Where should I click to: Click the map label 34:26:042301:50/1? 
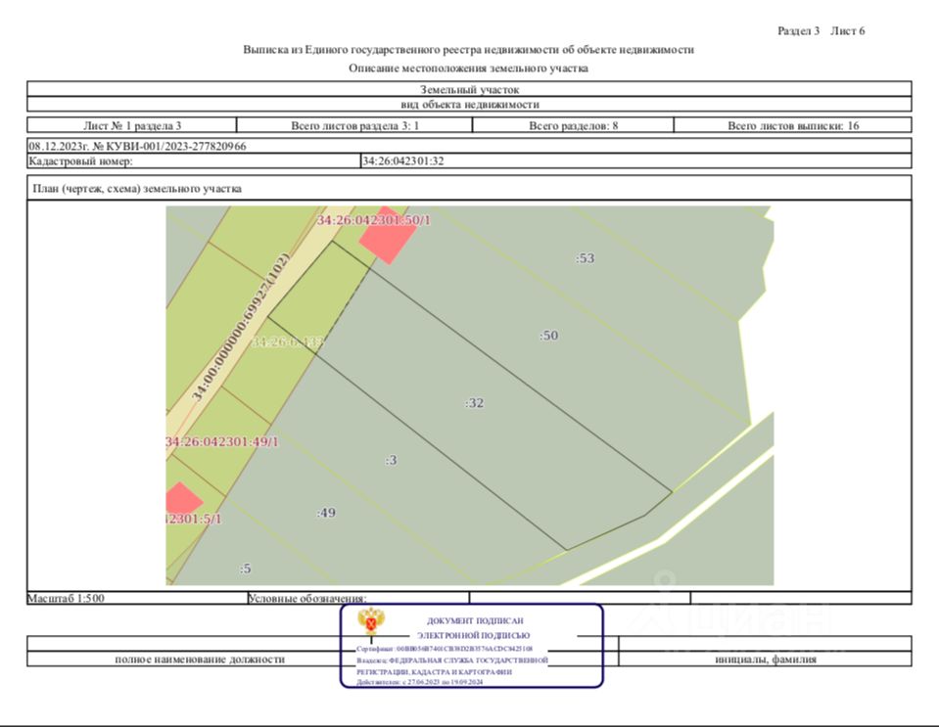click(373, 220)
